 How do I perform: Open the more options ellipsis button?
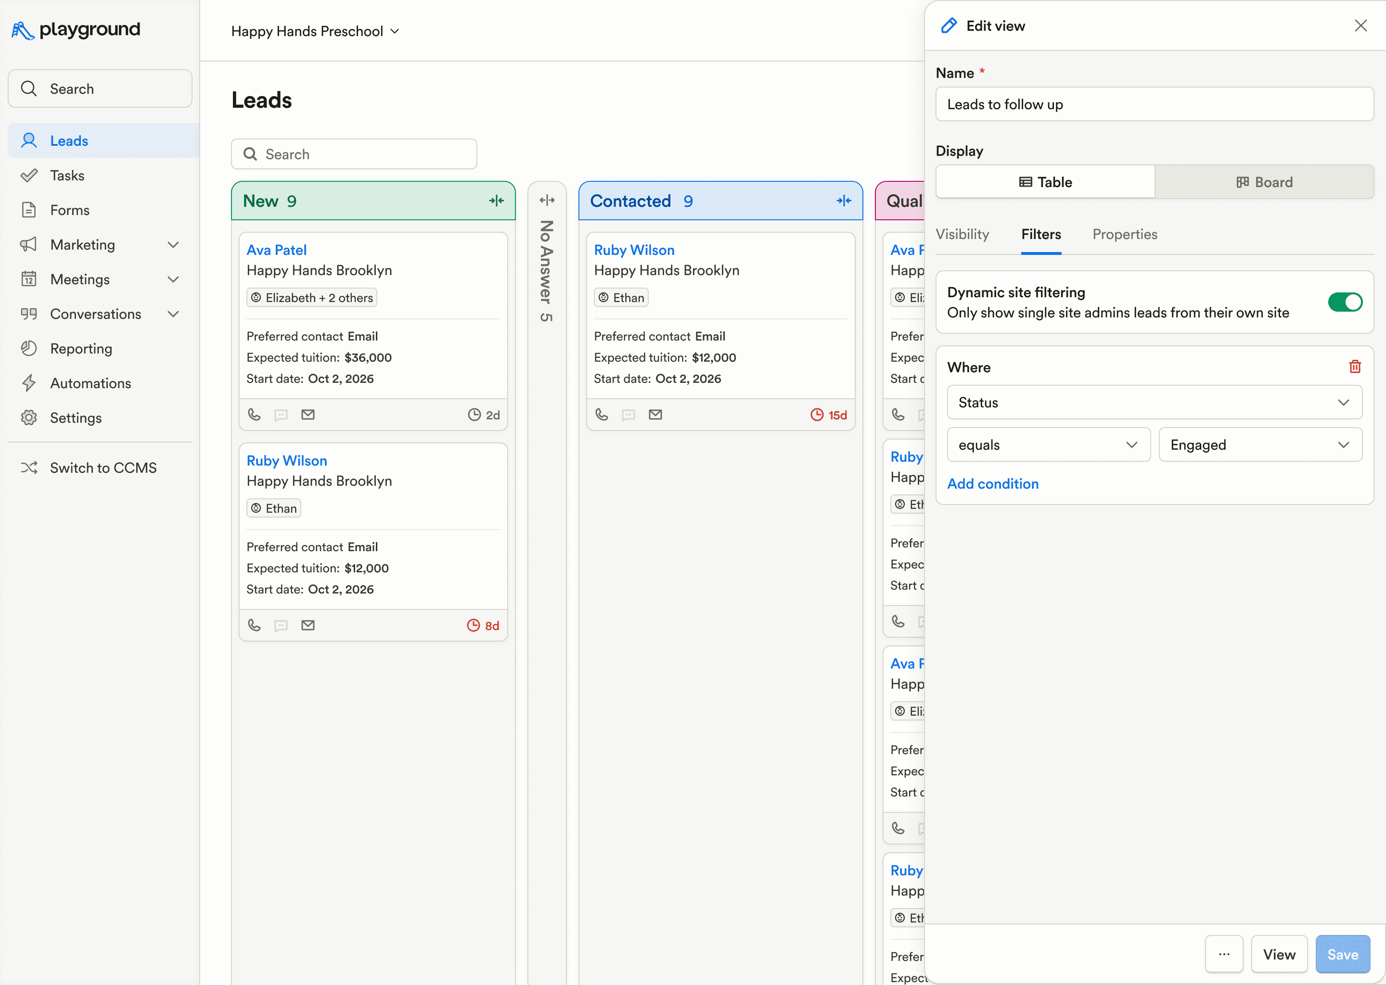(1224, 954)
